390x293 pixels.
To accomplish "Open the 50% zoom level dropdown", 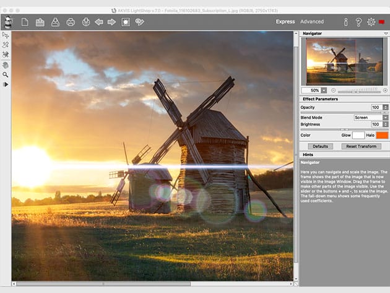I will tap(324, 90).
